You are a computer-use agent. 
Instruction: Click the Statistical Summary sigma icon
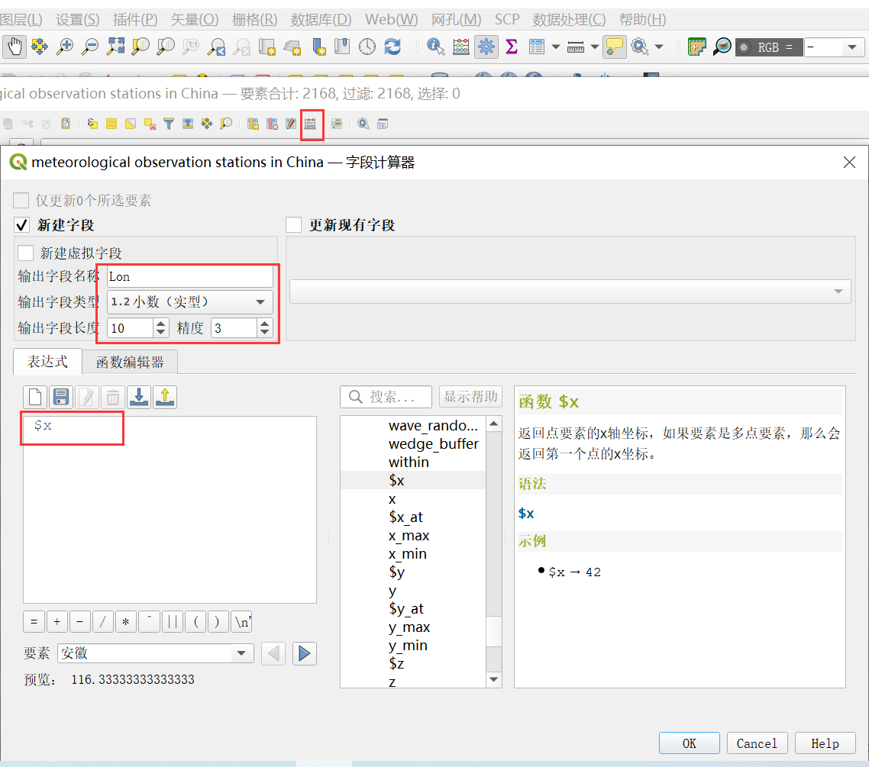[x=512, y=47]
